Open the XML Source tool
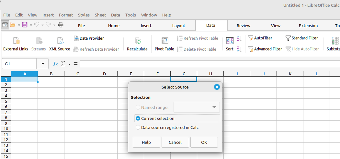 pos(60,41)
